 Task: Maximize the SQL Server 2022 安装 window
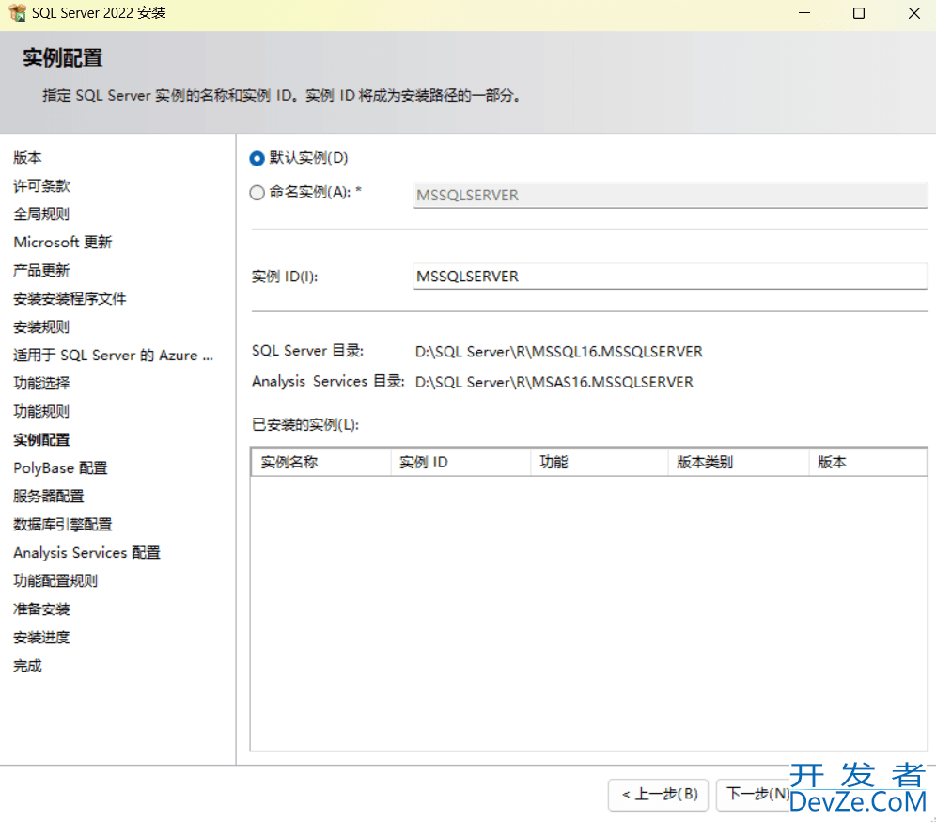coord(859,12)
